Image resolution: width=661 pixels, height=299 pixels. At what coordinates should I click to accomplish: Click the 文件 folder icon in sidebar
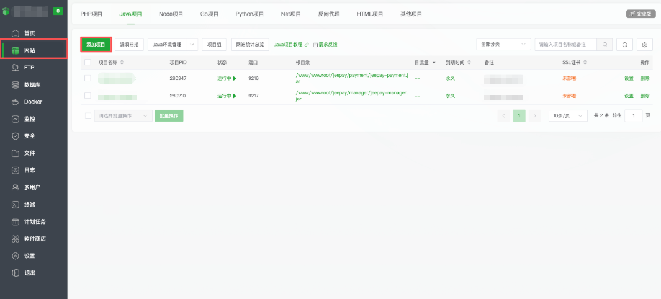click(x=16, y=153)
